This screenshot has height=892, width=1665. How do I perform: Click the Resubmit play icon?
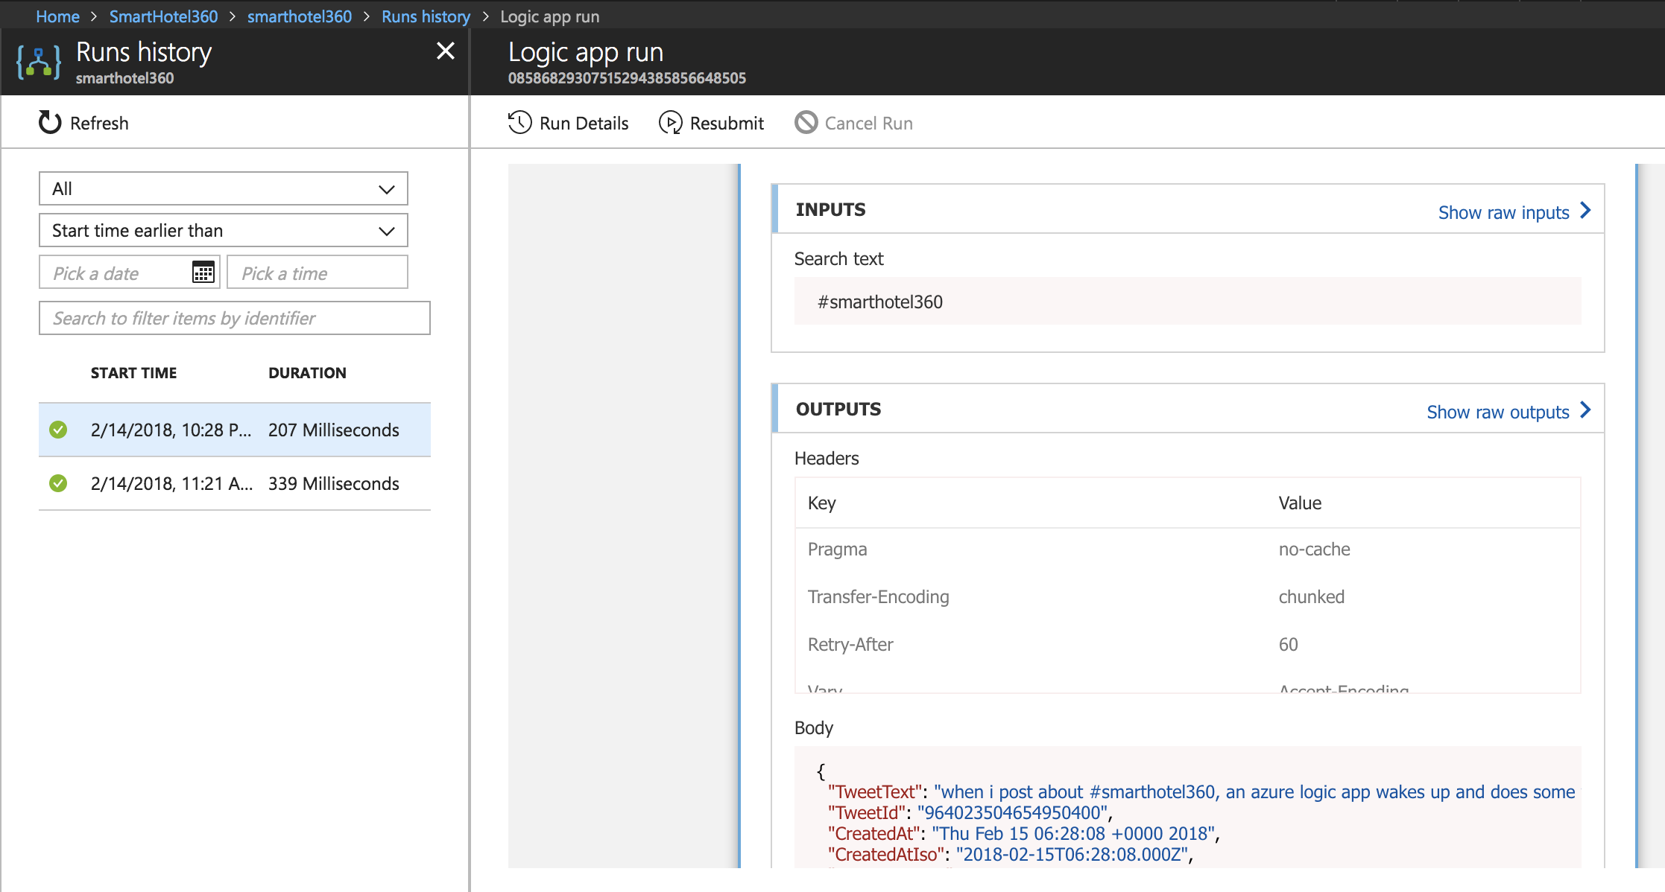(670, 123)
